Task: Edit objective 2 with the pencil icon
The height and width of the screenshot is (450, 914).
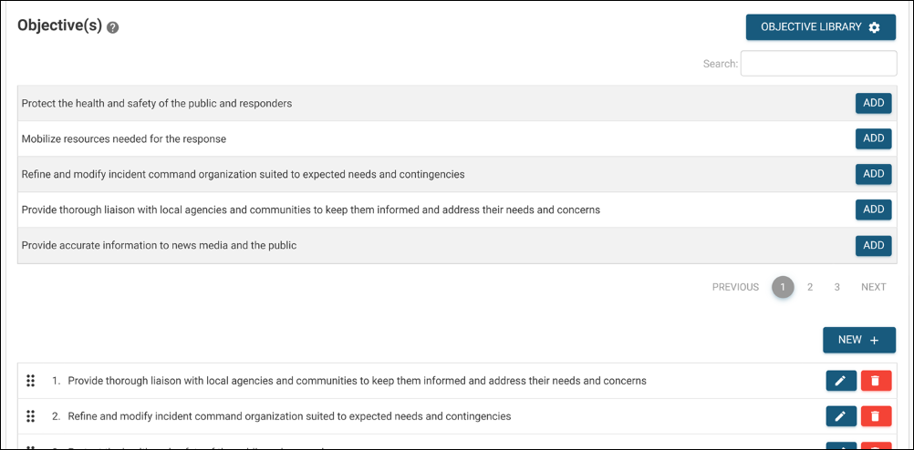Action: pos(841,416)
